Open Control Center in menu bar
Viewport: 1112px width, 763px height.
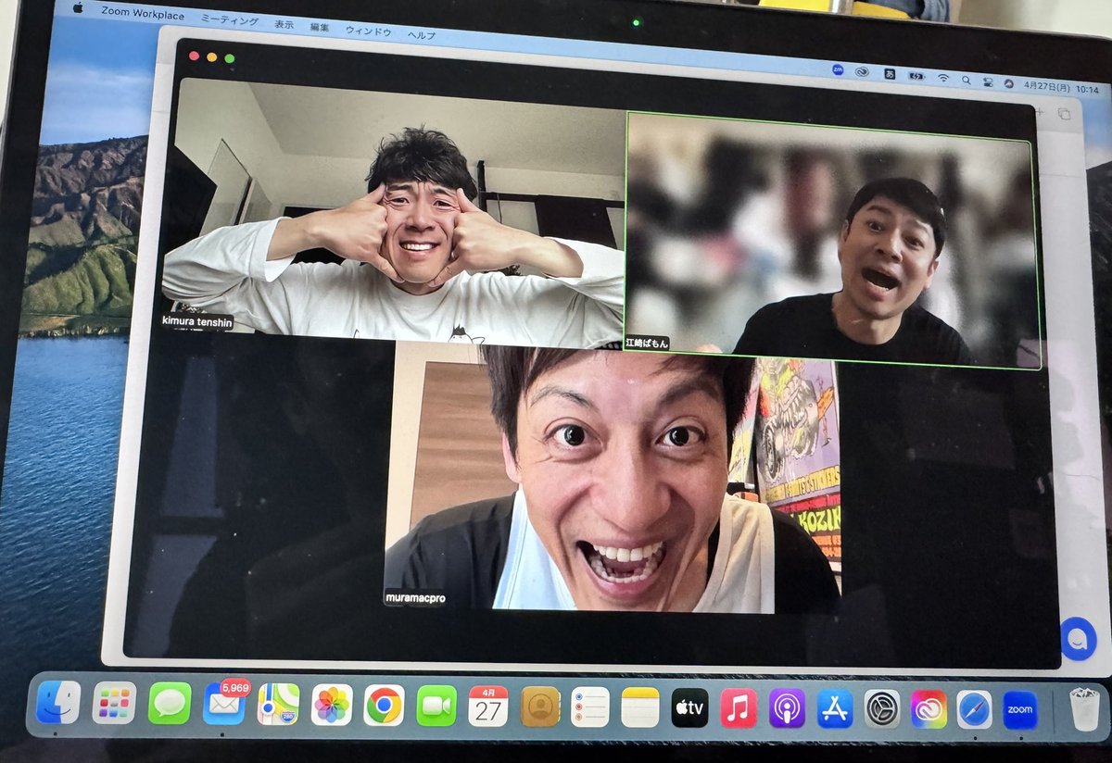coord(987,81)
